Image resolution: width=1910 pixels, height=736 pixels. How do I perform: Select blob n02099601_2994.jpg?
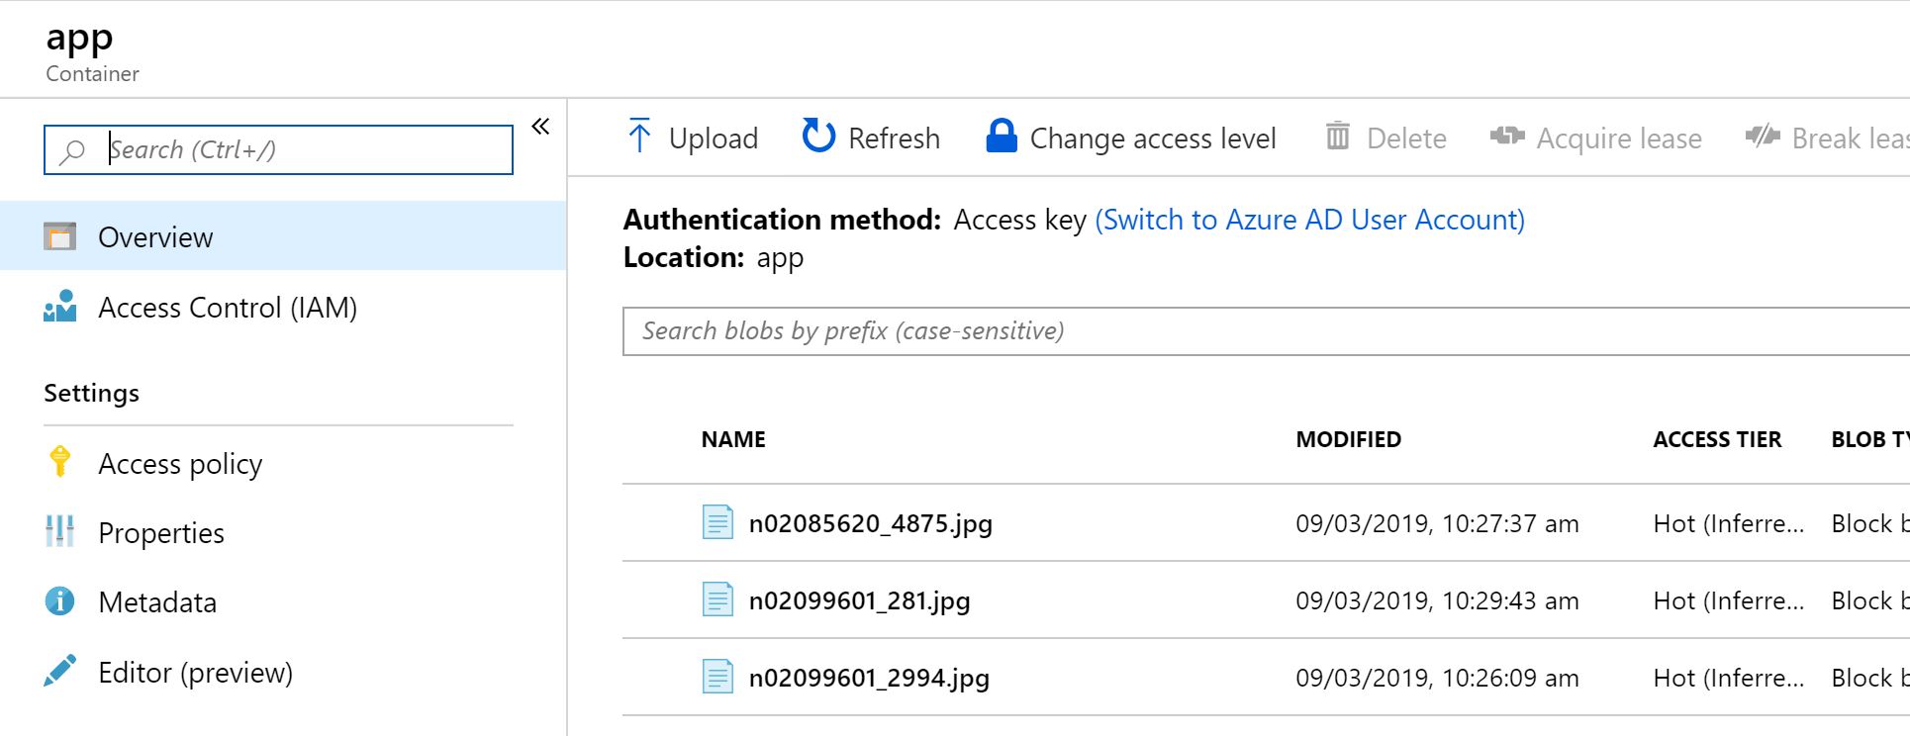(x=869, y=677)
